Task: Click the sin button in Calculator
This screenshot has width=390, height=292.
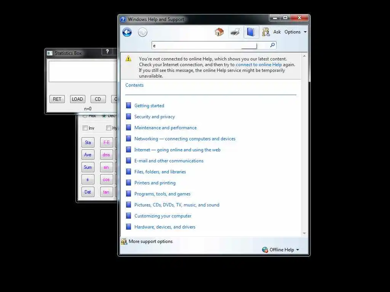Action: pyautogui.click(x=107, y=167)
